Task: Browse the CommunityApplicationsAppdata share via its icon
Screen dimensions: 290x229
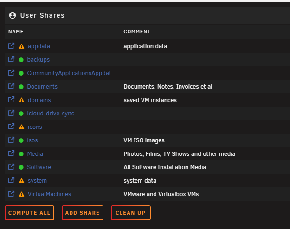Action: point(11,73)
